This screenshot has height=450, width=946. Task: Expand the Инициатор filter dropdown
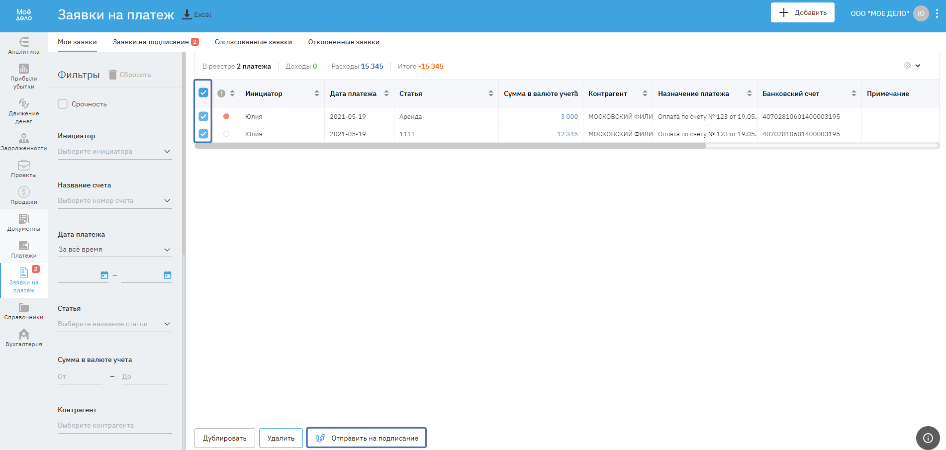(x=114, y=152)
